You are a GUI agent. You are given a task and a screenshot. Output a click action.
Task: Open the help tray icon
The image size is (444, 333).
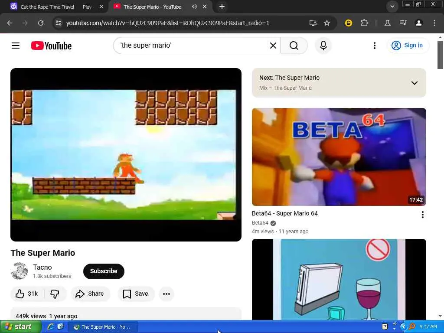(385, 326)
